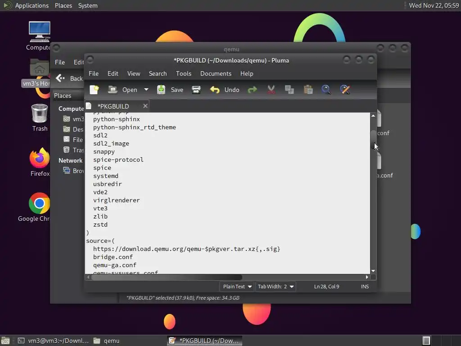Open Pluma's Edit menu
Screen dimensions: 461x346
tap(113, 73)
